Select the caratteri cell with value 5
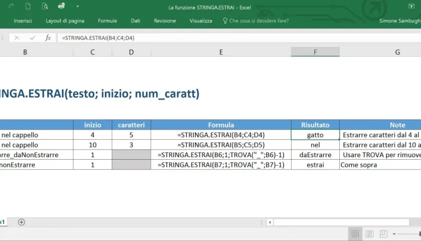This screenshot has height=241, width=421. click(x=131, y=135)
